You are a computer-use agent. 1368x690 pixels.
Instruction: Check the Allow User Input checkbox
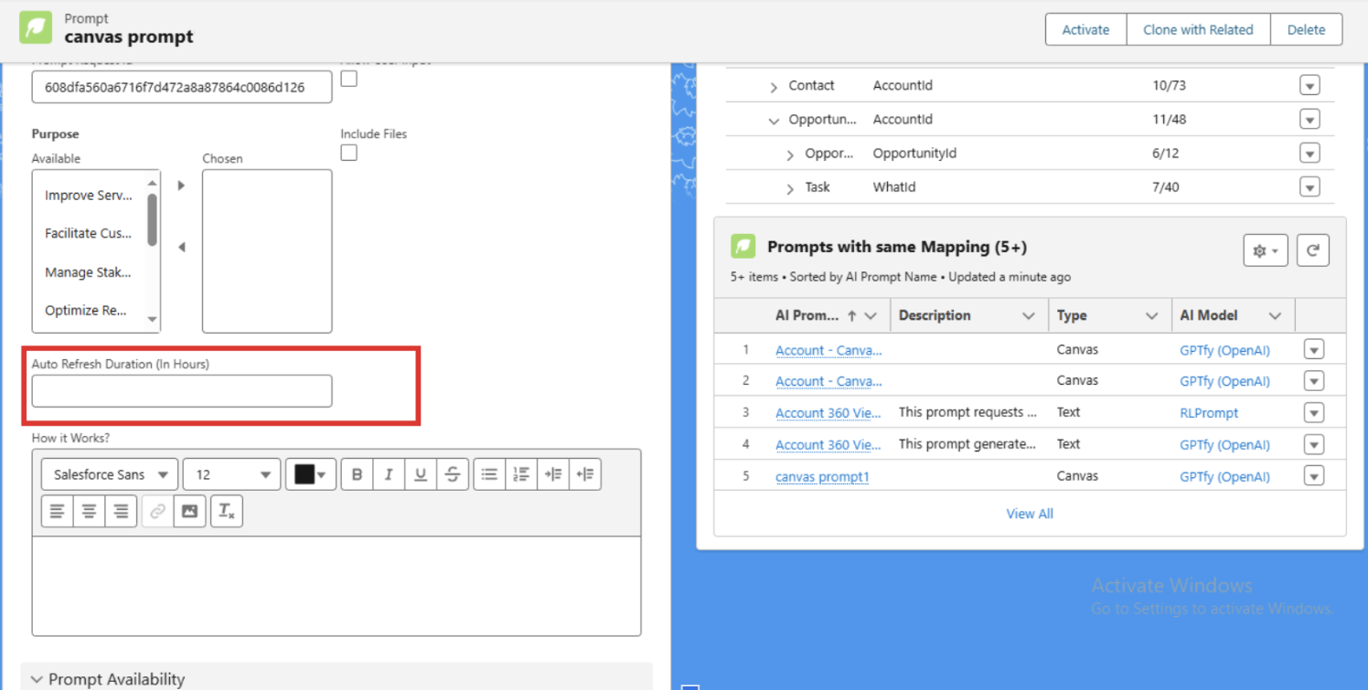tap(348, 80)
